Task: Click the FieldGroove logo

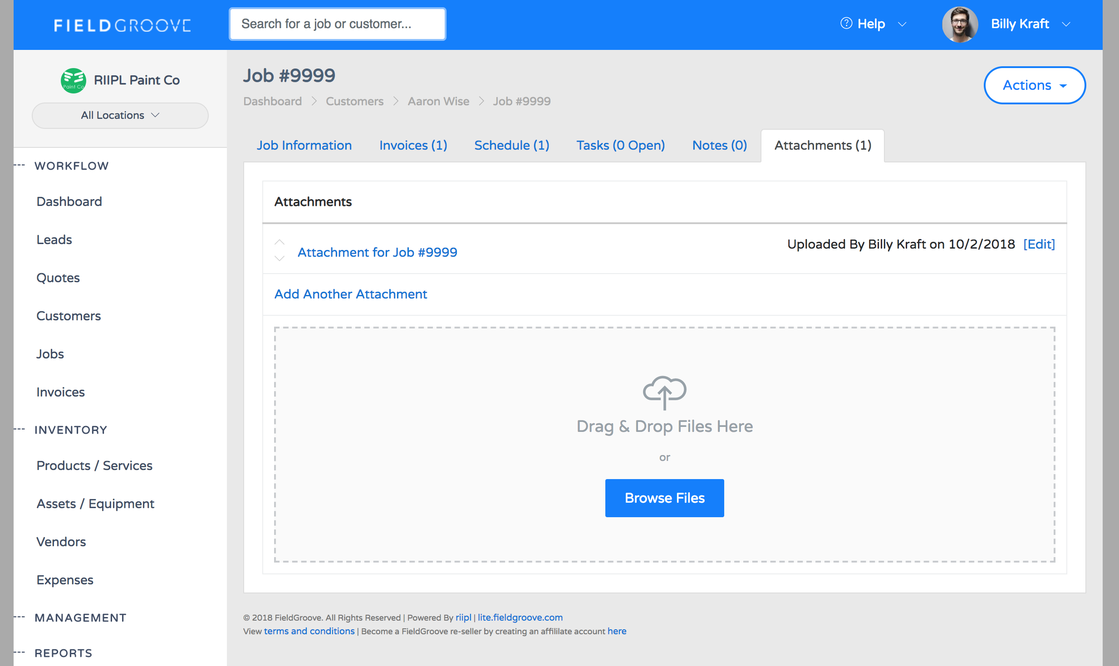Action: tap(122, 25)
